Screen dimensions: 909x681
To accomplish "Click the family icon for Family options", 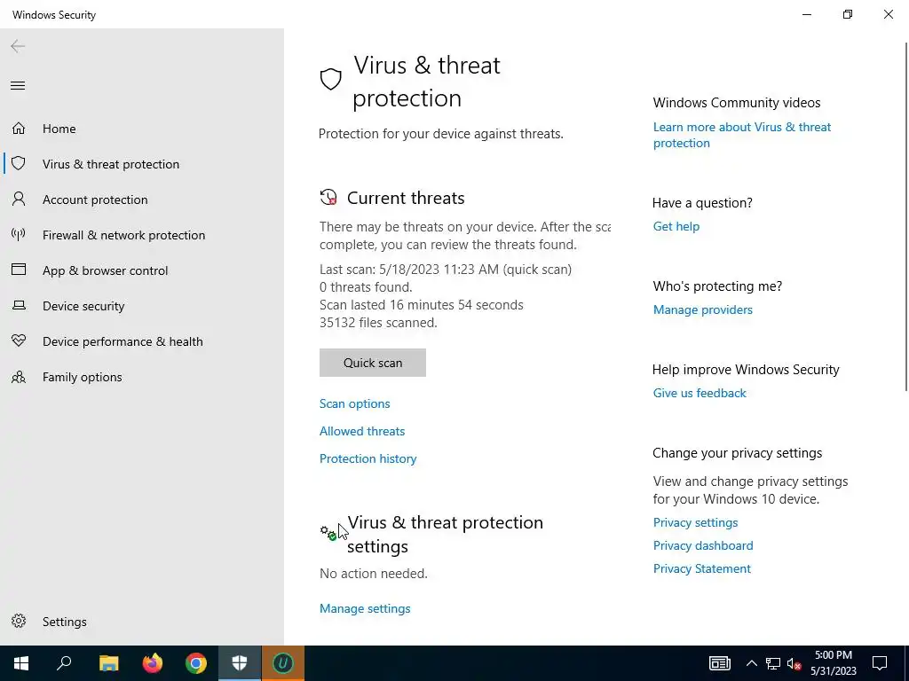I will click(19, 377).
